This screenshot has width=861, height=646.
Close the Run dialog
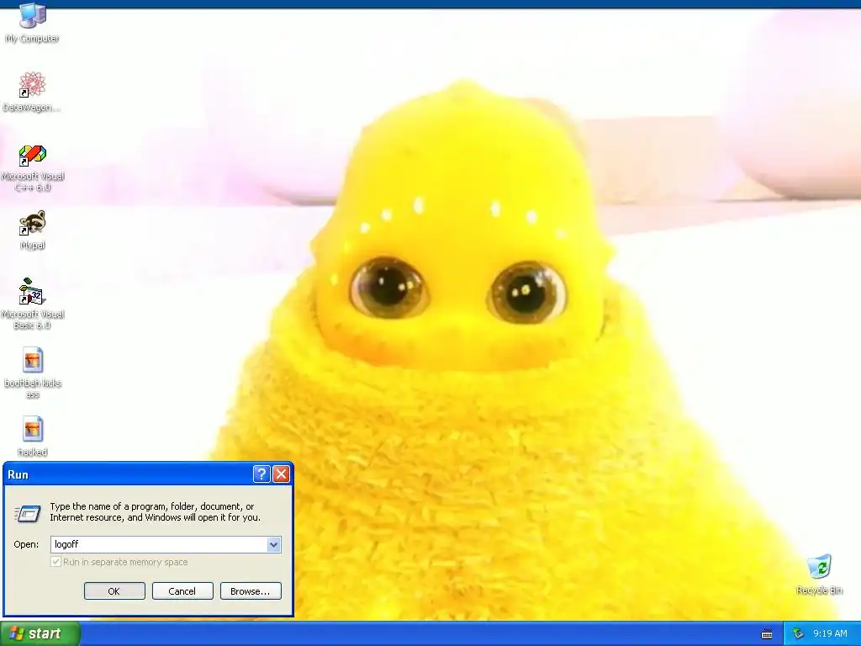(x=281, y=474)
